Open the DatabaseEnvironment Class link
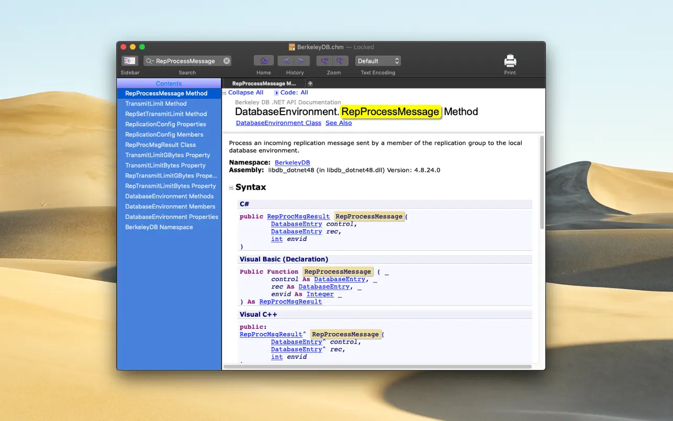Viewport: 673px width, 421px height. [278, 123]
